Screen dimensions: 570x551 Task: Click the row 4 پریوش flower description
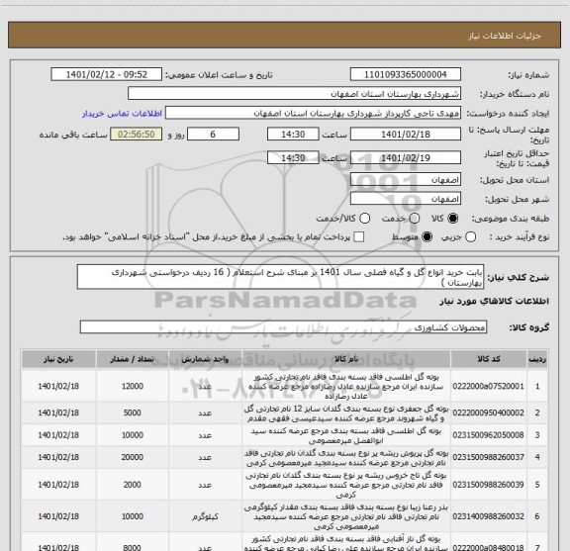346,457
